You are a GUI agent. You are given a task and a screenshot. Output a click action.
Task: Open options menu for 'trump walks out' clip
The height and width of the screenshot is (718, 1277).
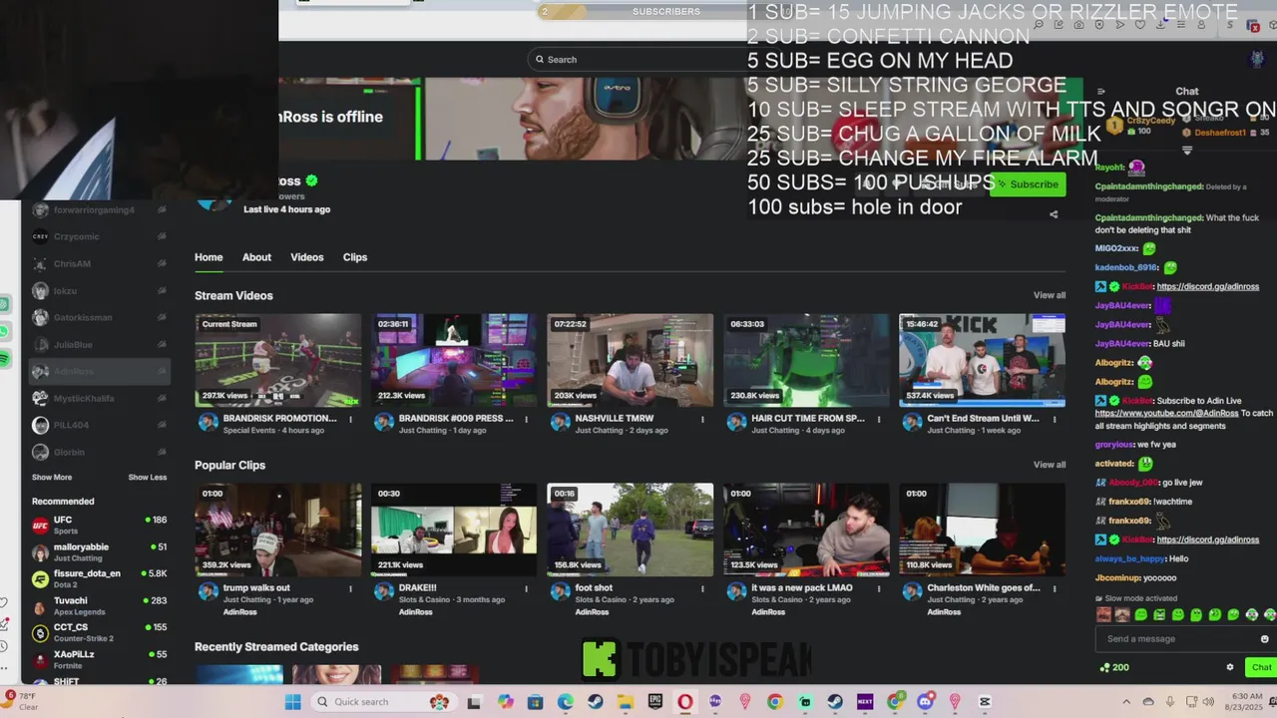coord(350,588)
